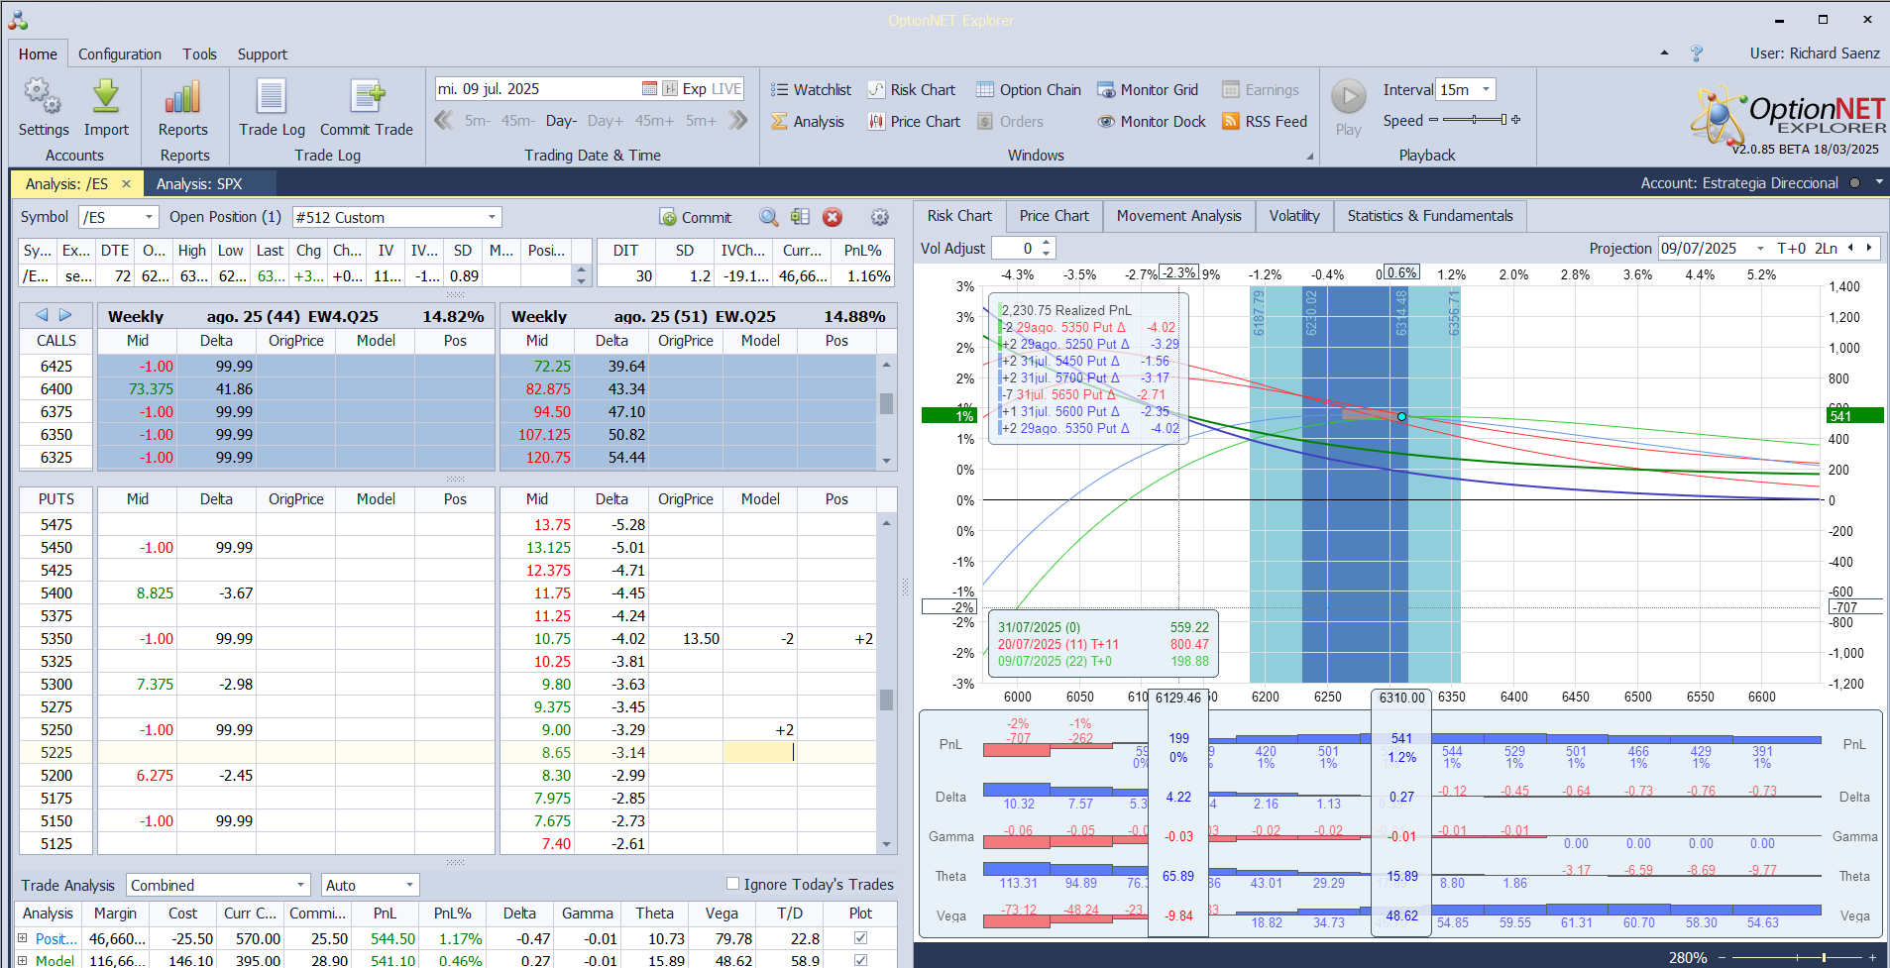Open the Risk Chart window from ribbon
Viewport: 1890px width, 968px height.
[912, 90]
